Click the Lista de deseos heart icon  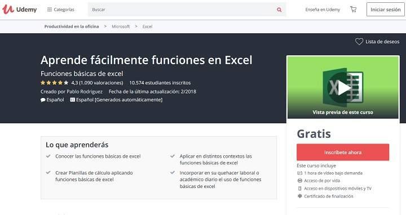(359, 42)
